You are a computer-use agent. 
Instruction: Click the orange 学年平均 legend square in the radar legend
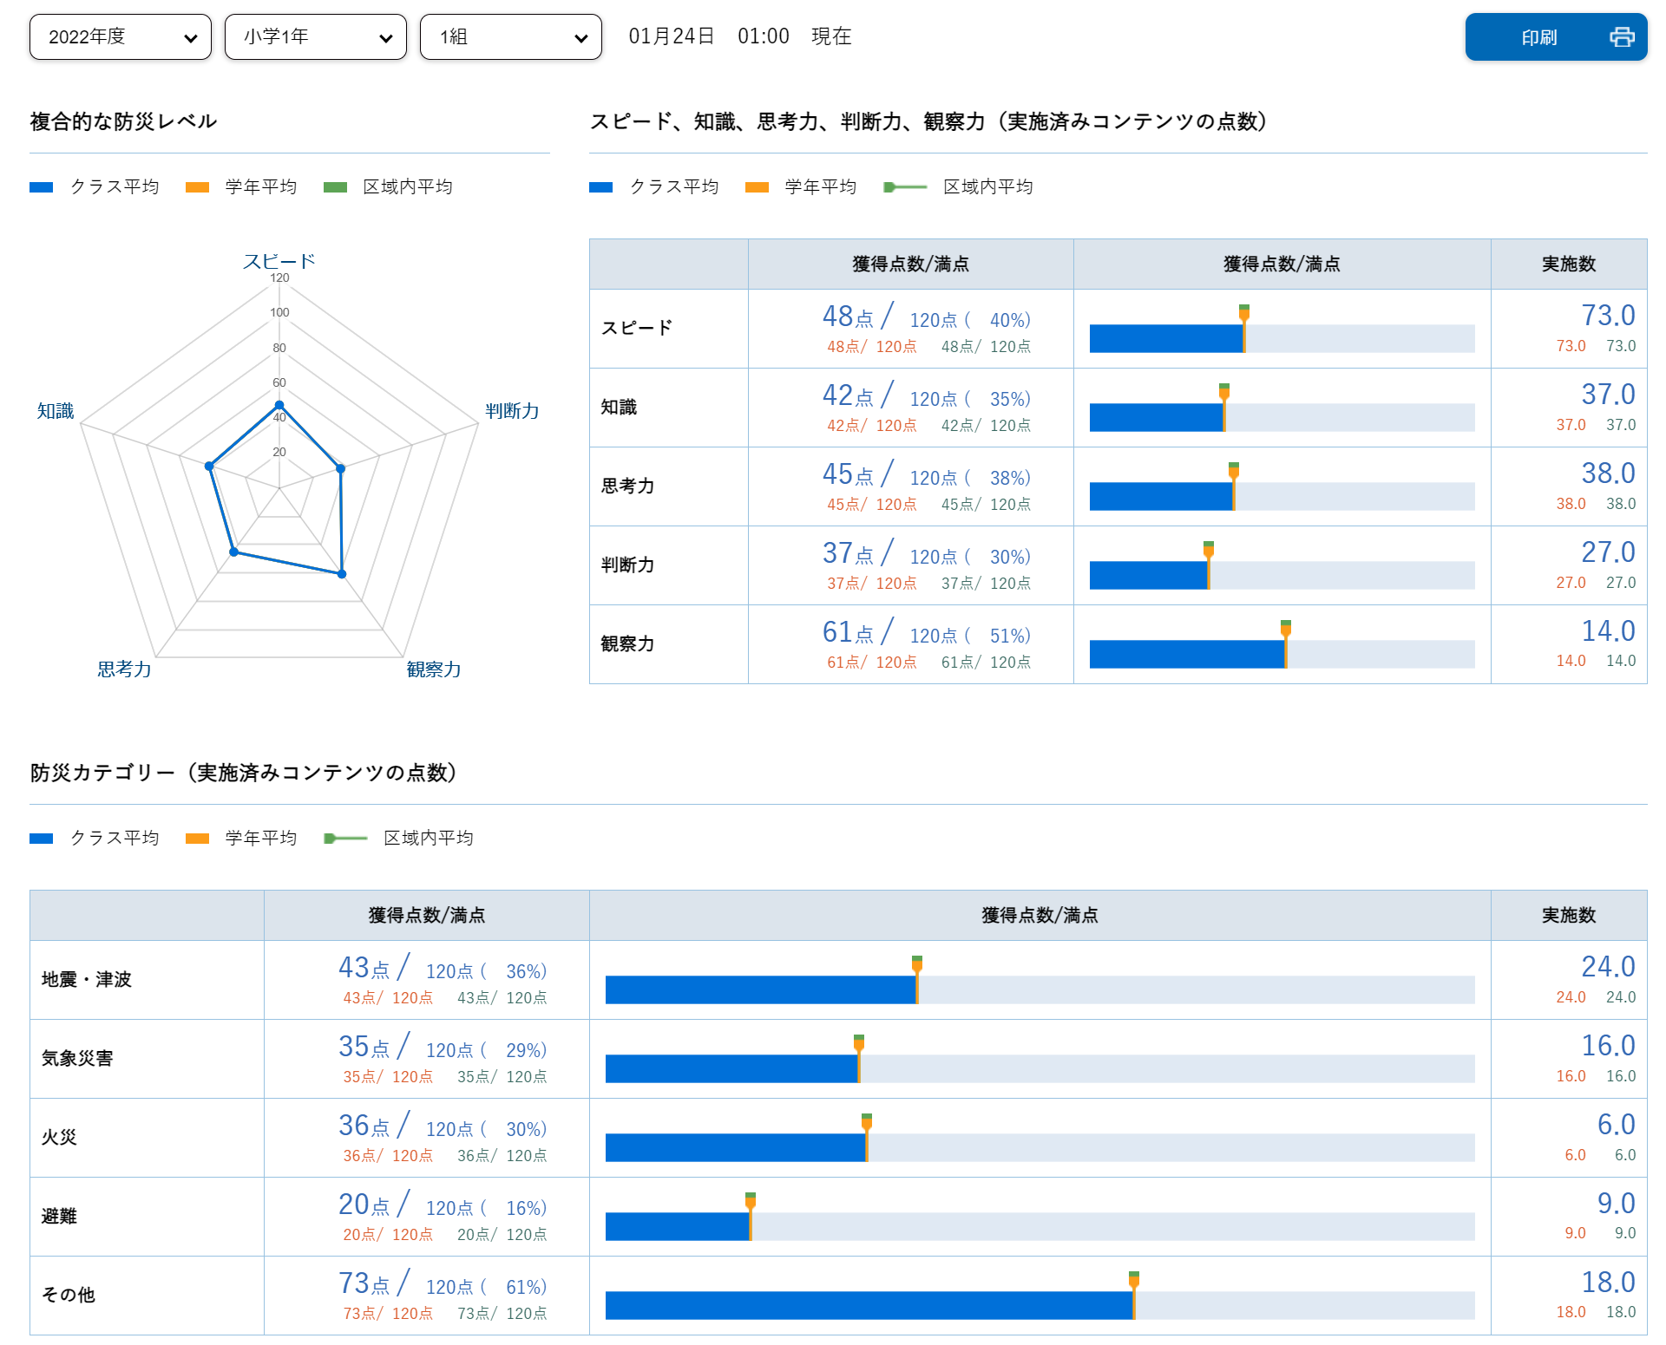pos(195,186)
